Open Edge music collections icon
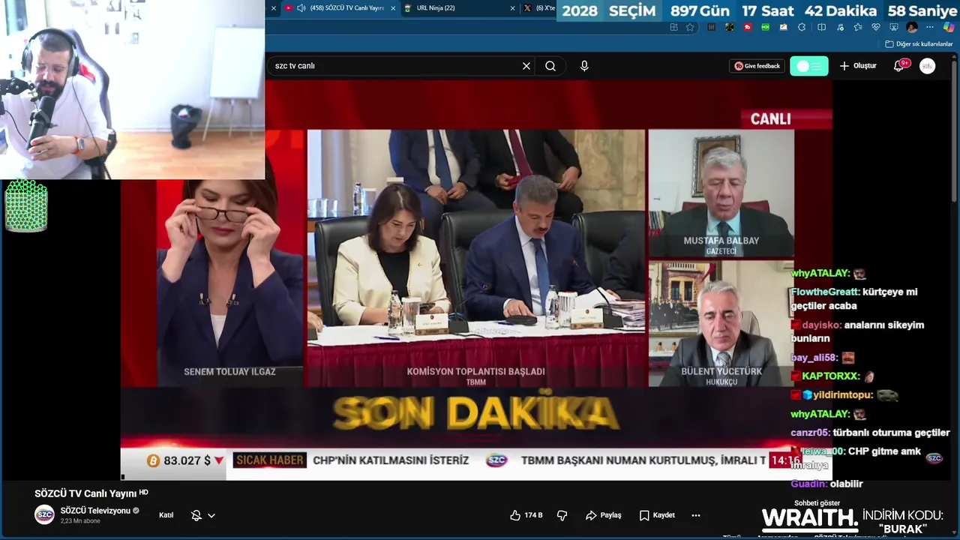Screen dimensions: 960x540 (x=840, y=27)
